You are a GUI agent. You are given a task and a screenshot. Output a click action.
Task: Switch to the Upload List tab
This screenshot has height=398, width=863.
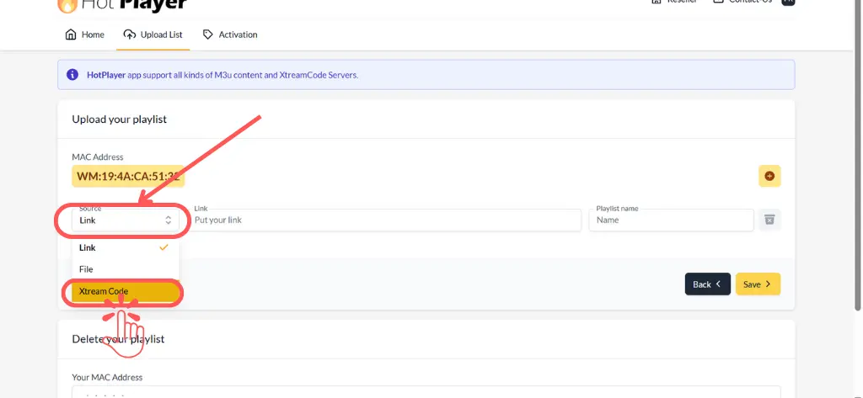click(153, 34)
